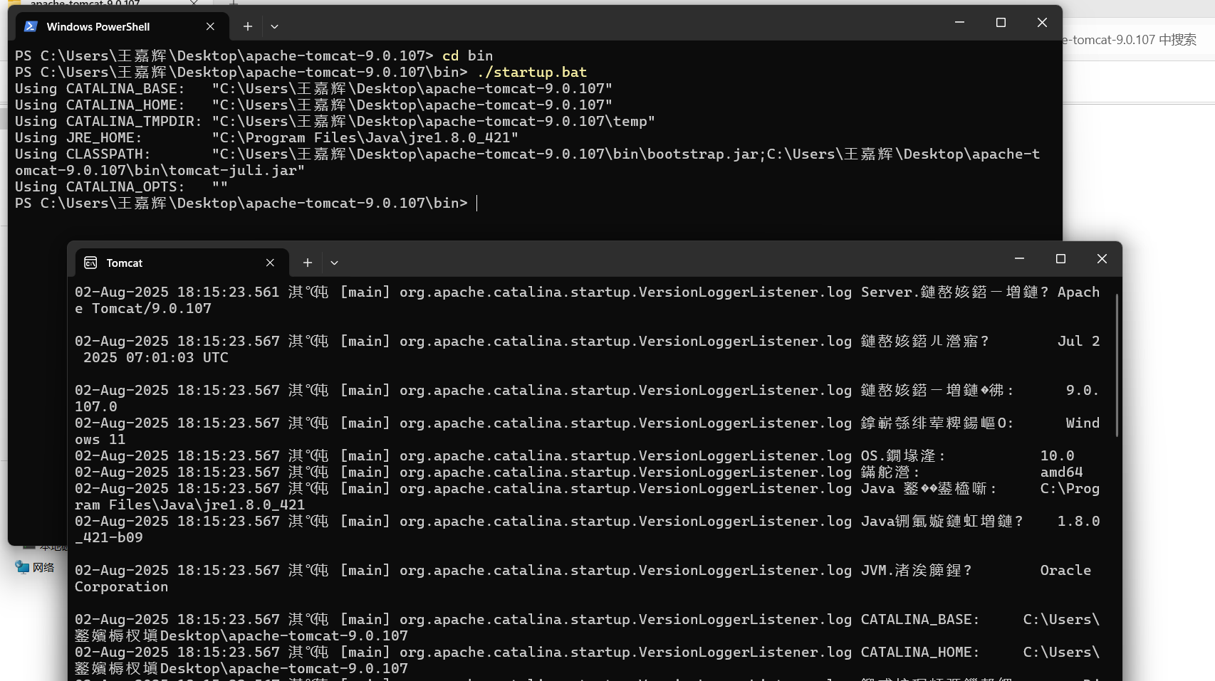The width and height of the screenshot is (1215, 681).
Task: Click the File Explorer search box
Action: coord(1138,40)
